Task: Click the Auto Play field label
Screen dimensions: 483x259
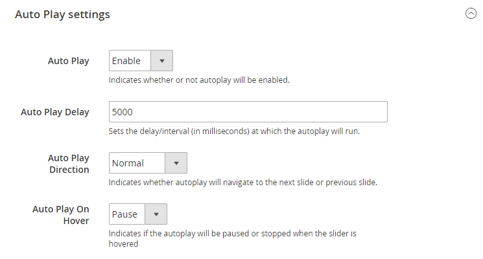Action: (x=68, y=61)
